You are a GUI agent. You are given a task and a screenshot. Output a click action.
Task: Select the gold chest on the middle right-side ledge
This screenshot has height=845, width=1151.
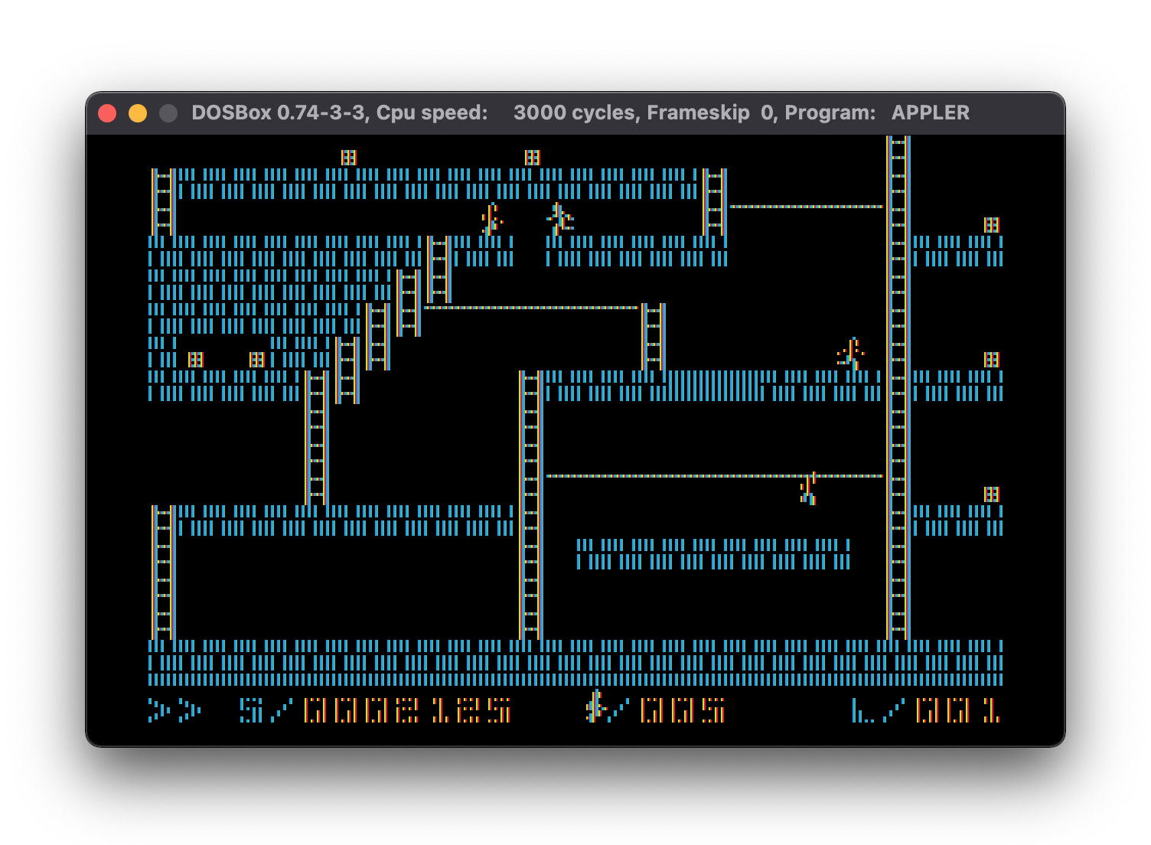click(991, 359)
